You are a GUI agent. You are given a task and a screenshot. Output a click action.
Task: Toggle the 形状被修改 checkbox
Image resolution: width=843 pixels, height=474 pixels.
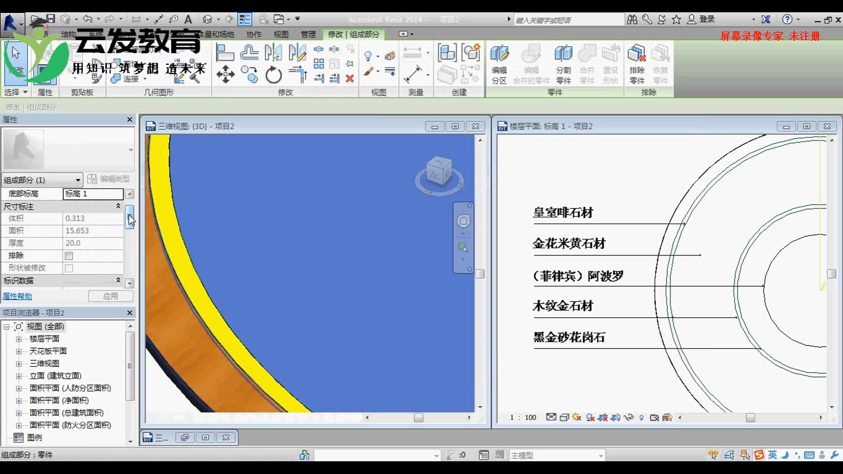click(69, 268)
